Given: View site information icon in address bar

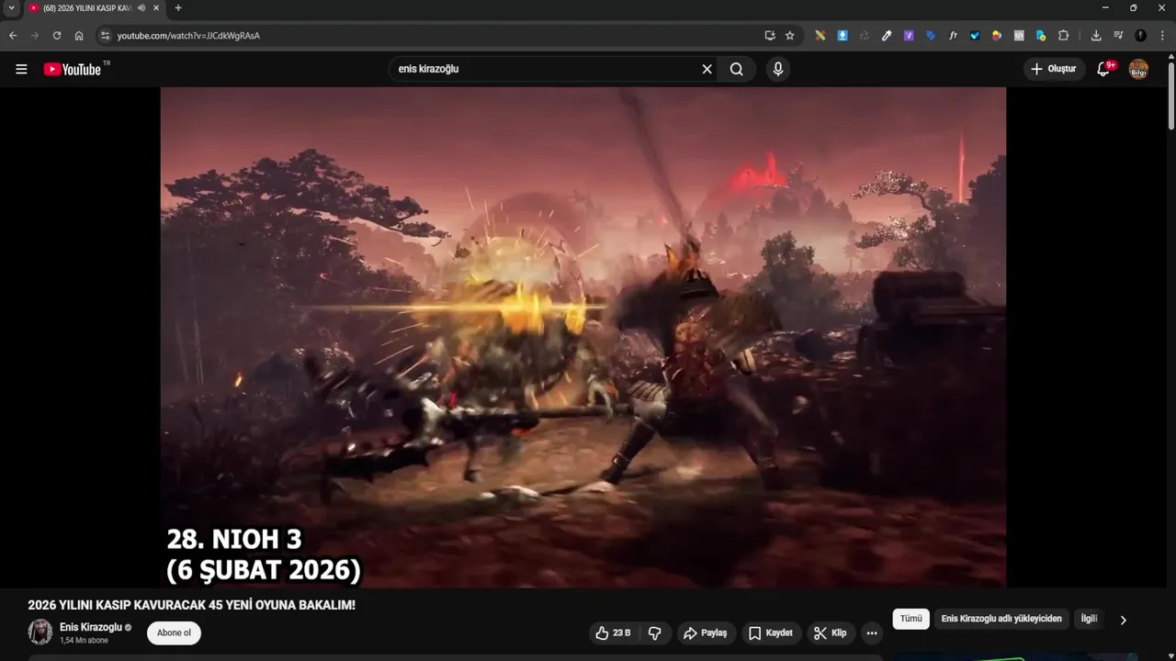Looking at the screenshot, I should pyautogui.click(x=105, y=36).
